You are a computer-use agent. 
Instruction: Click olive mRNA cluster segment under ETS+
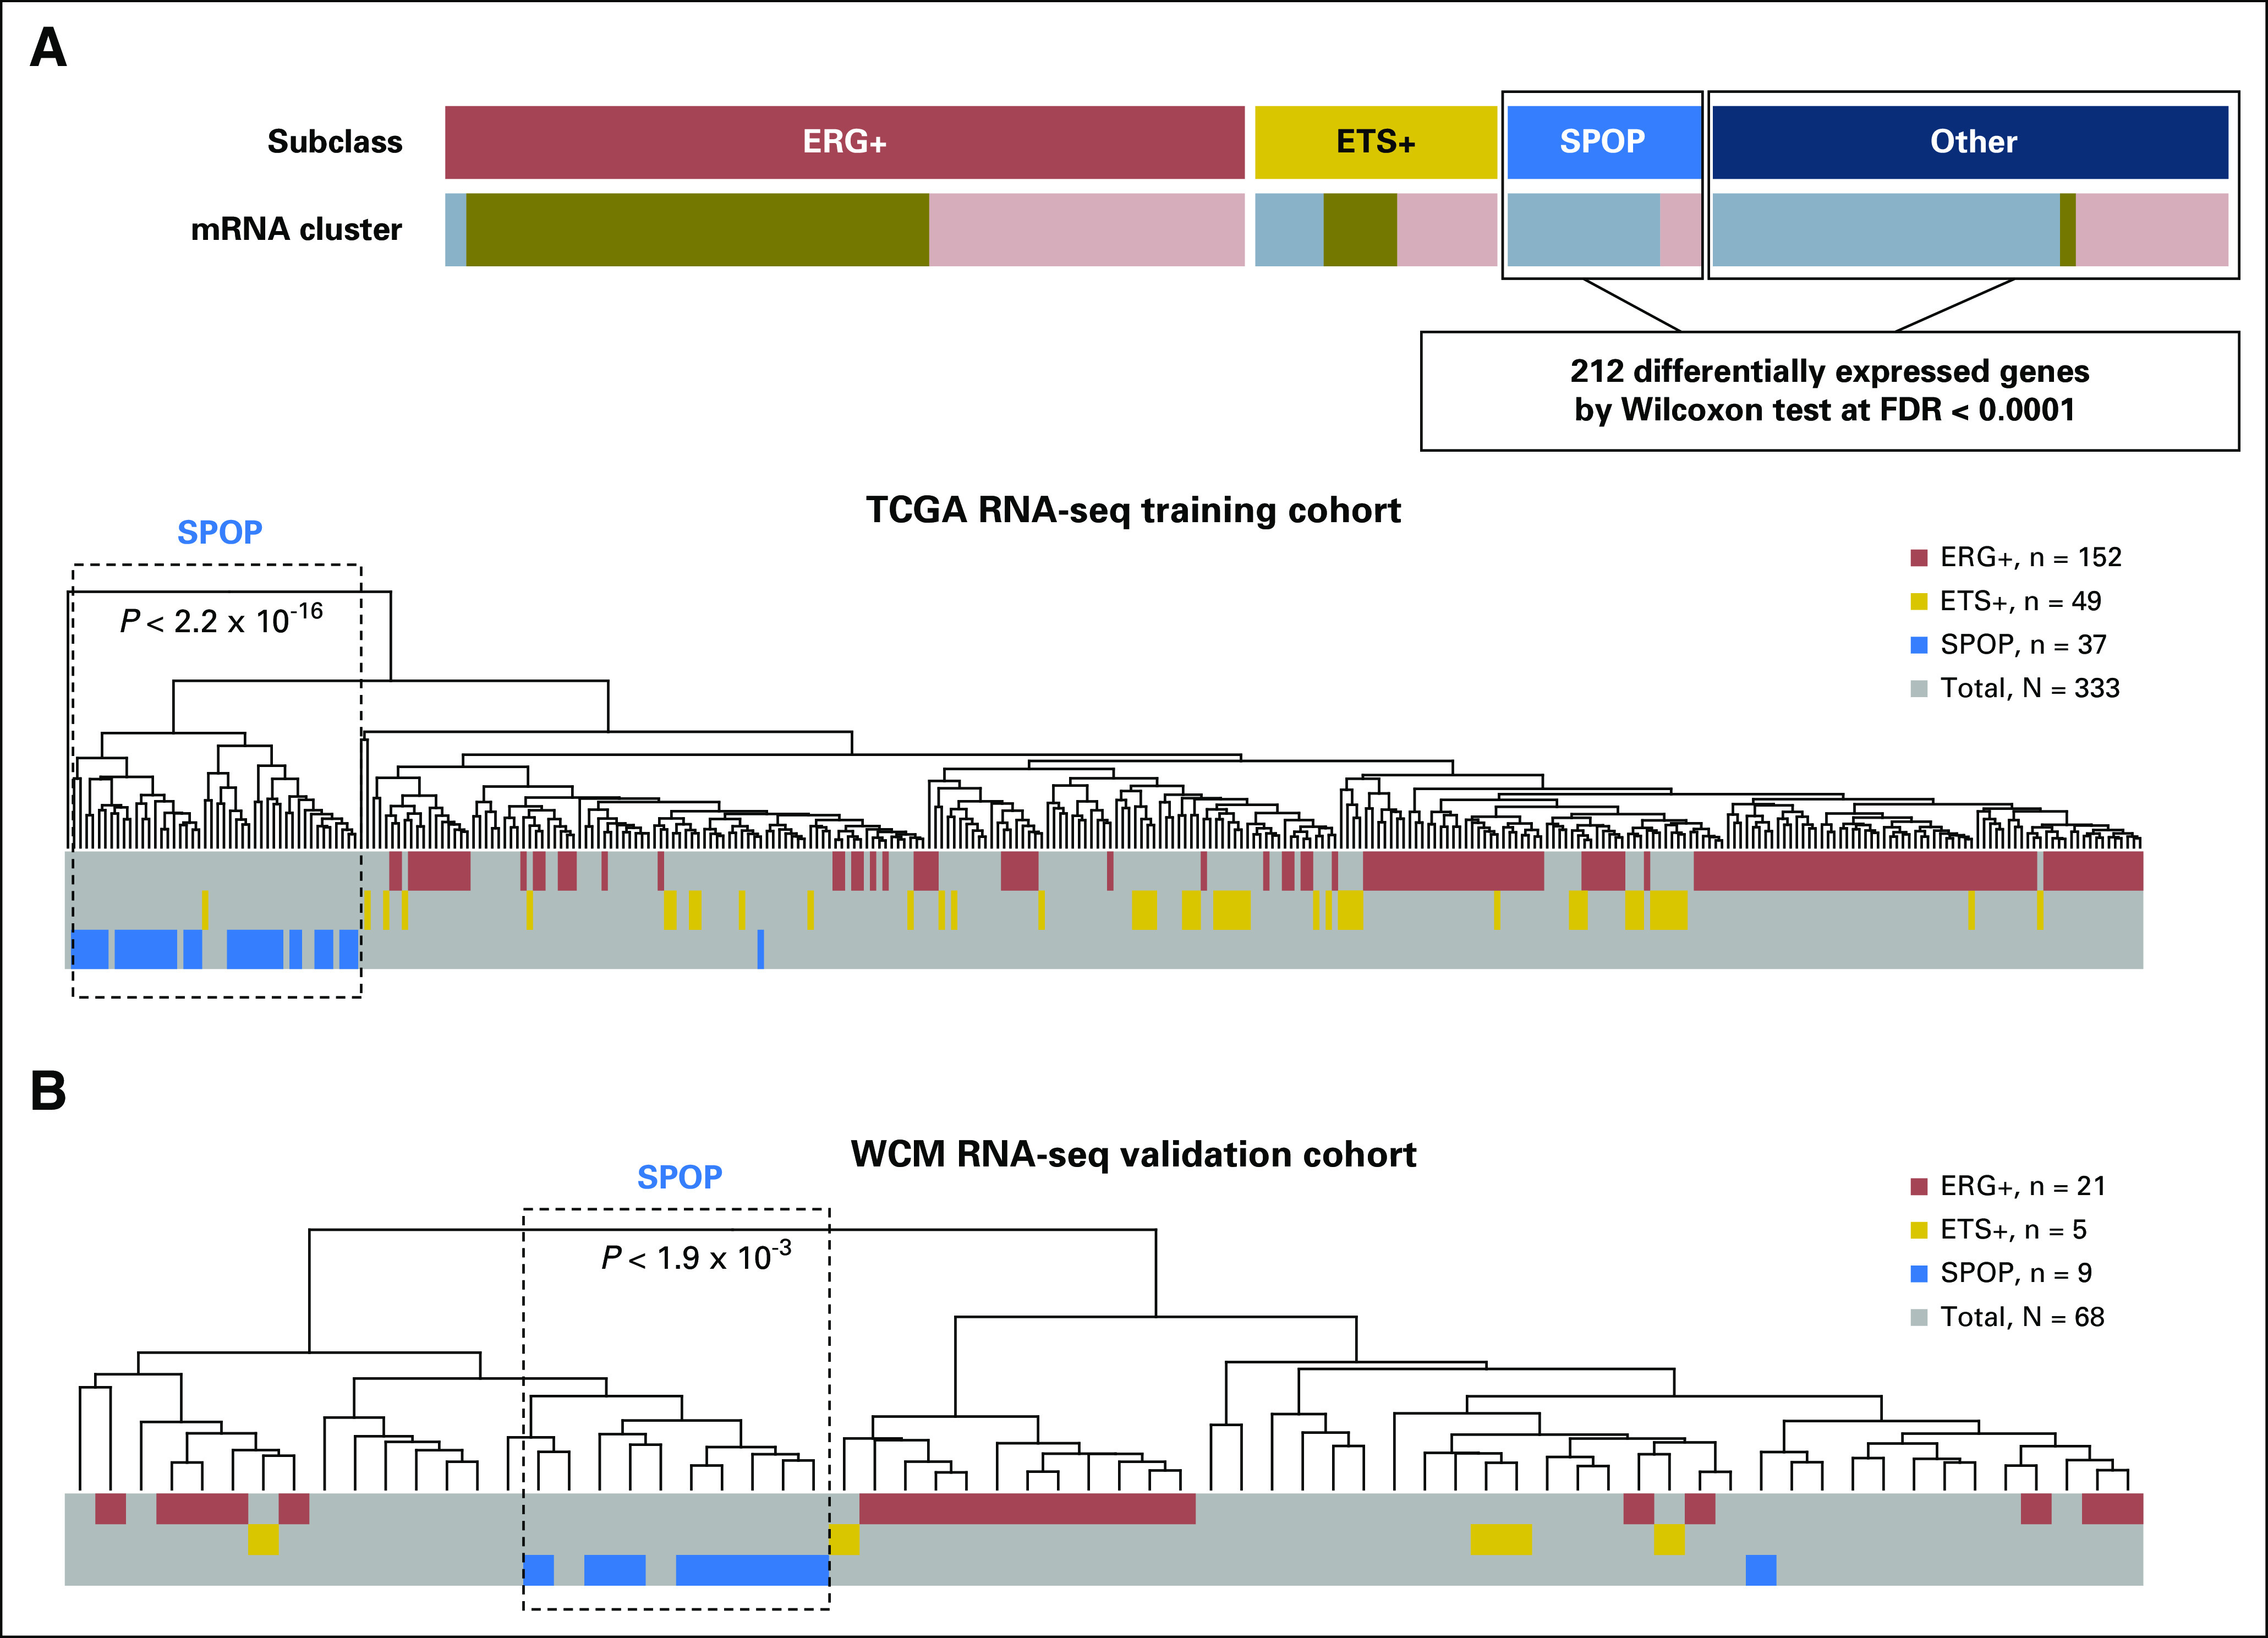tap(1360, 229)
